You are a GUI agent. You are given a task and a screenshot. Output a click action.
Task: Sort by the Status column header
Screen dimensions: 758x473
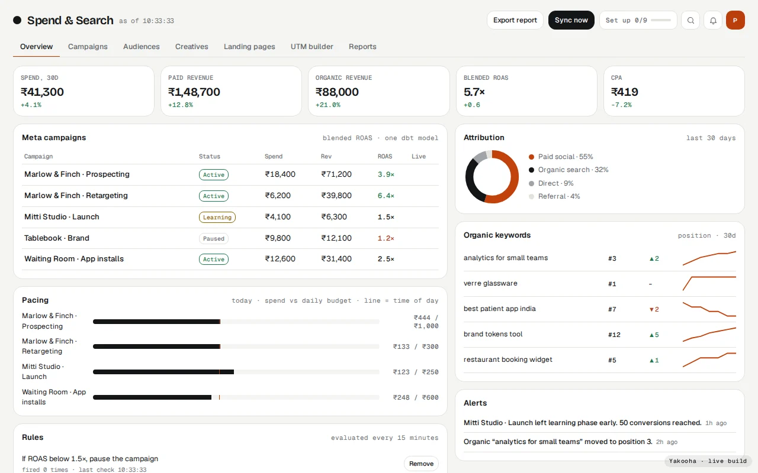[x=210, y=157]
